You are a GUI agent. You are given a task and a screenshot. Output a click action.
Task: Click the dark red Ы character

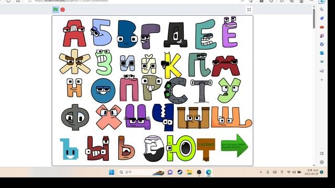point(98,148)
